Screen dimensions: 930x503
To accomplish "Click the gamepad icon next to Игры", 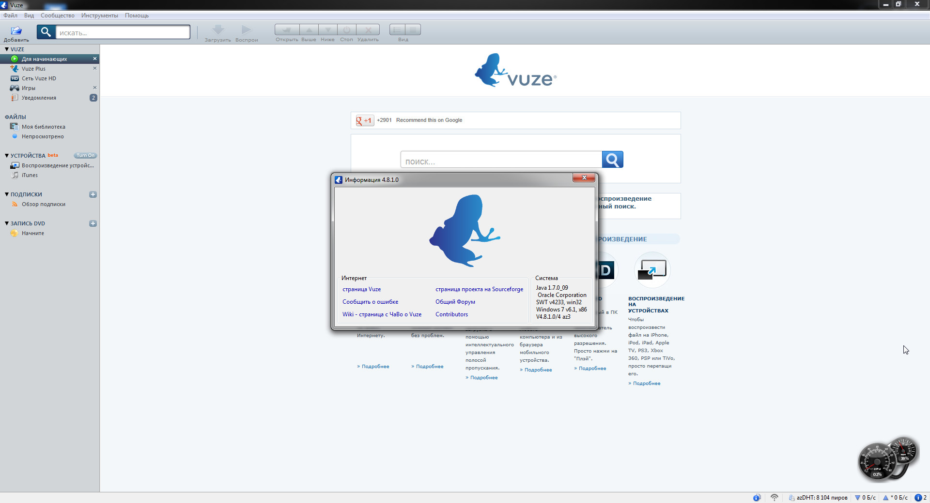I will [x=15, y=88].
